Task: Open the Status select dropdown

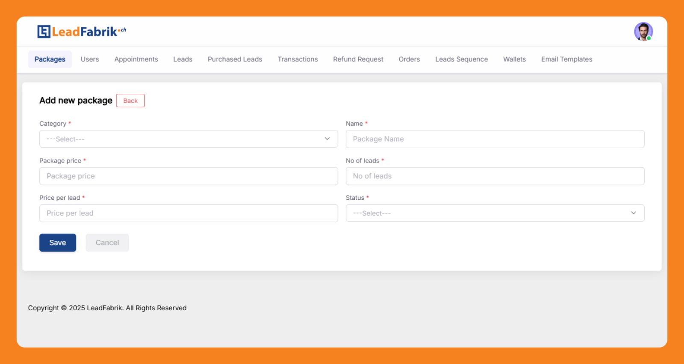Action: coord(495,213)
